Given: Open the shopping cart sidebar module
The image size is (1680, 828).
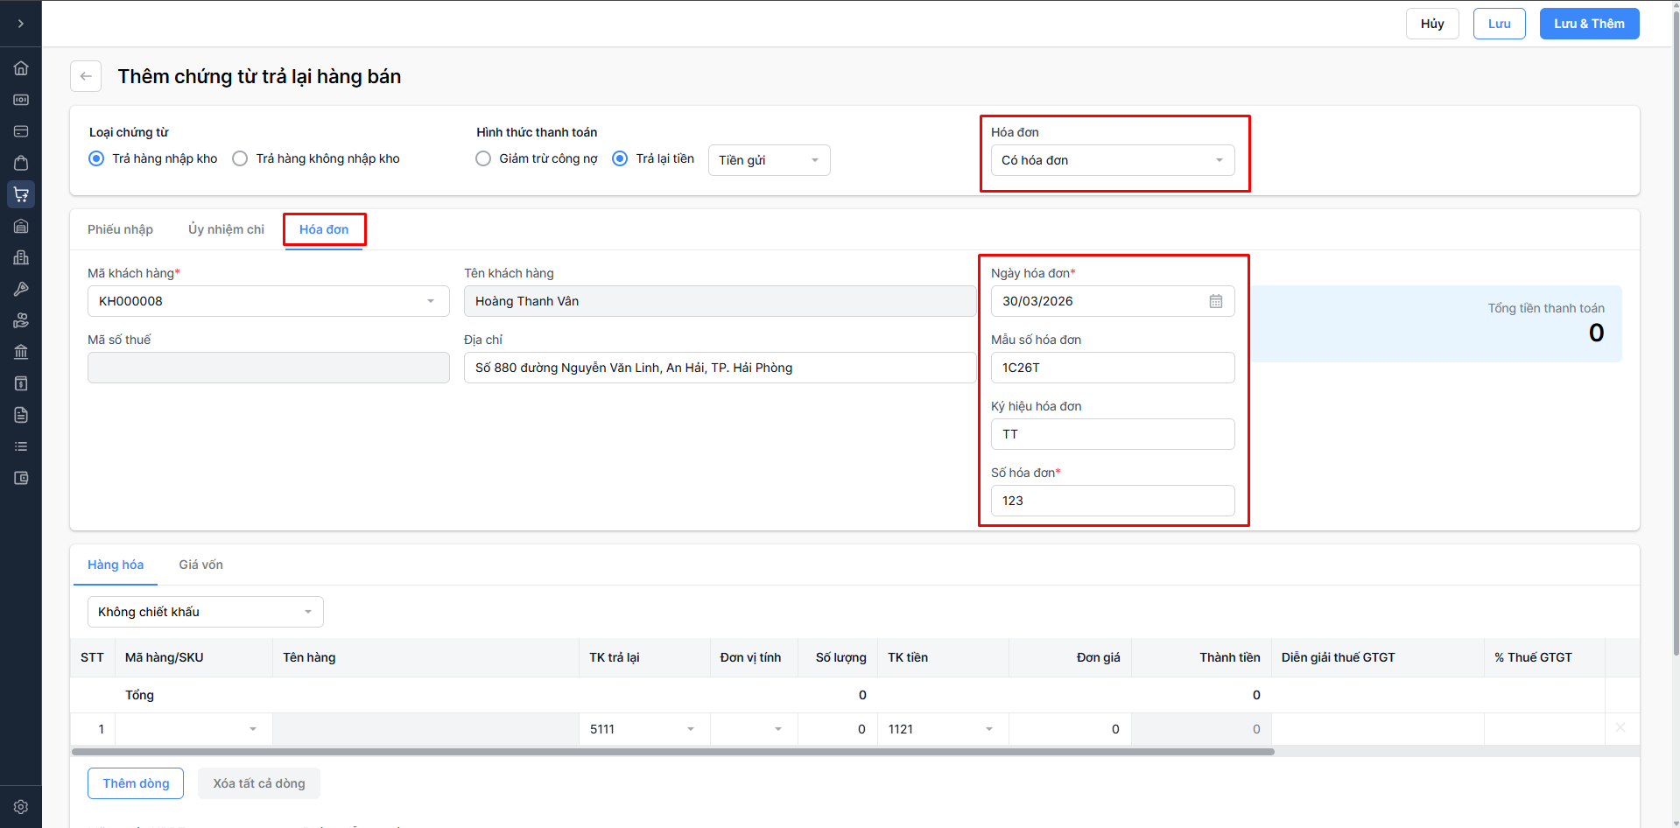Looking at the screenshot, I should coord(21,194).
